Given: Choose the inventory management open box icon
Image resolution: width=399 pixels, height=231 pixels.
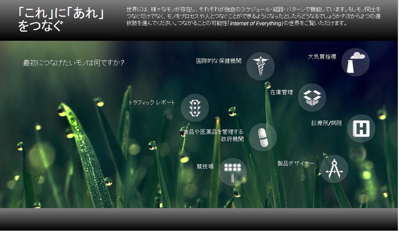Looking at the screenshot, I should tap(312, 97).
